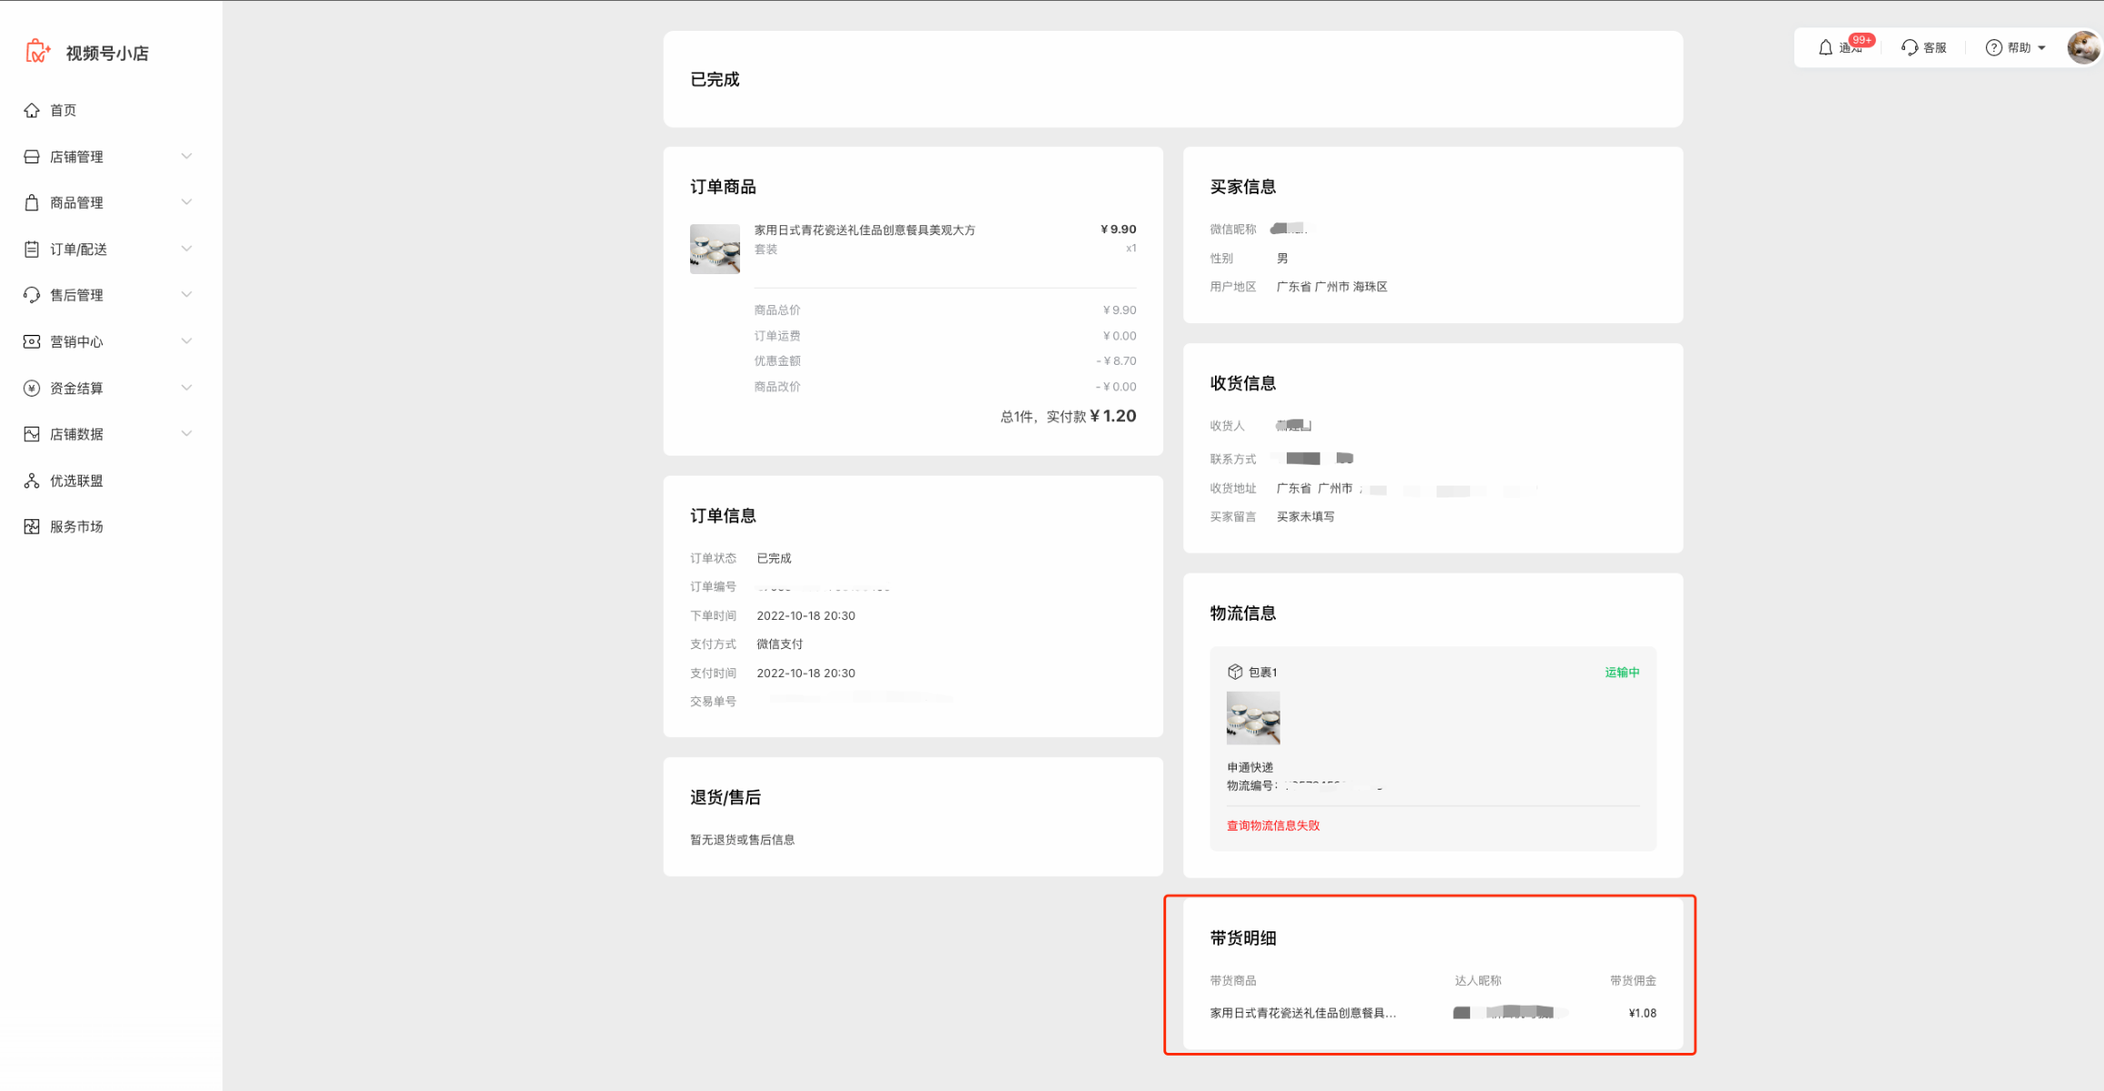The image size is (2104, 1091).
Task: Click the 查询物流信息失败 red link
Action: pos(1273,825)
